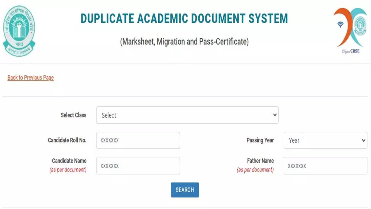Click the Duplicate Academic Document System heading
This screenshot has width=371, height=209.
pyautogui.click(x=184, y=19)
